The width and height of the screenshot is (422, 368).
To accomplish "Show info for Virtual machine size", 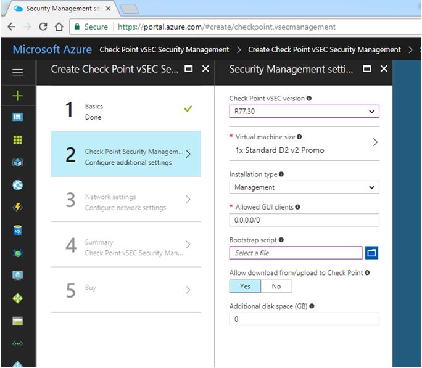I will click(299, 137).
